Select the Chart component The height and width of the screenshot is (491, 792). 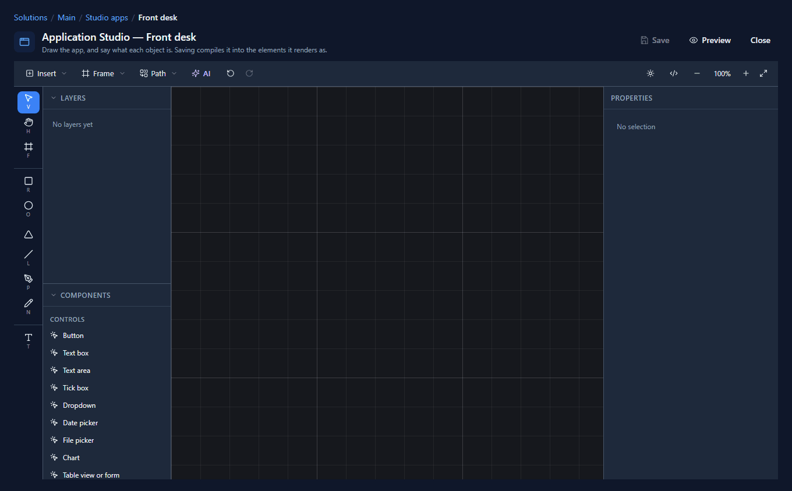[107, 458]
